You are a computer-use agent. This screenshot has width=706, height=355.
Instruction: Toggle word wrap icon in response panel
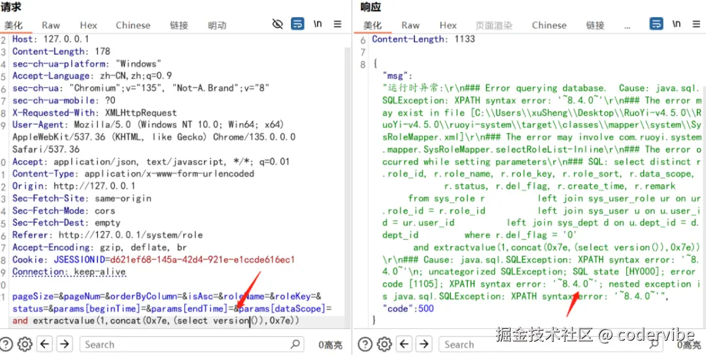(656, 24)
